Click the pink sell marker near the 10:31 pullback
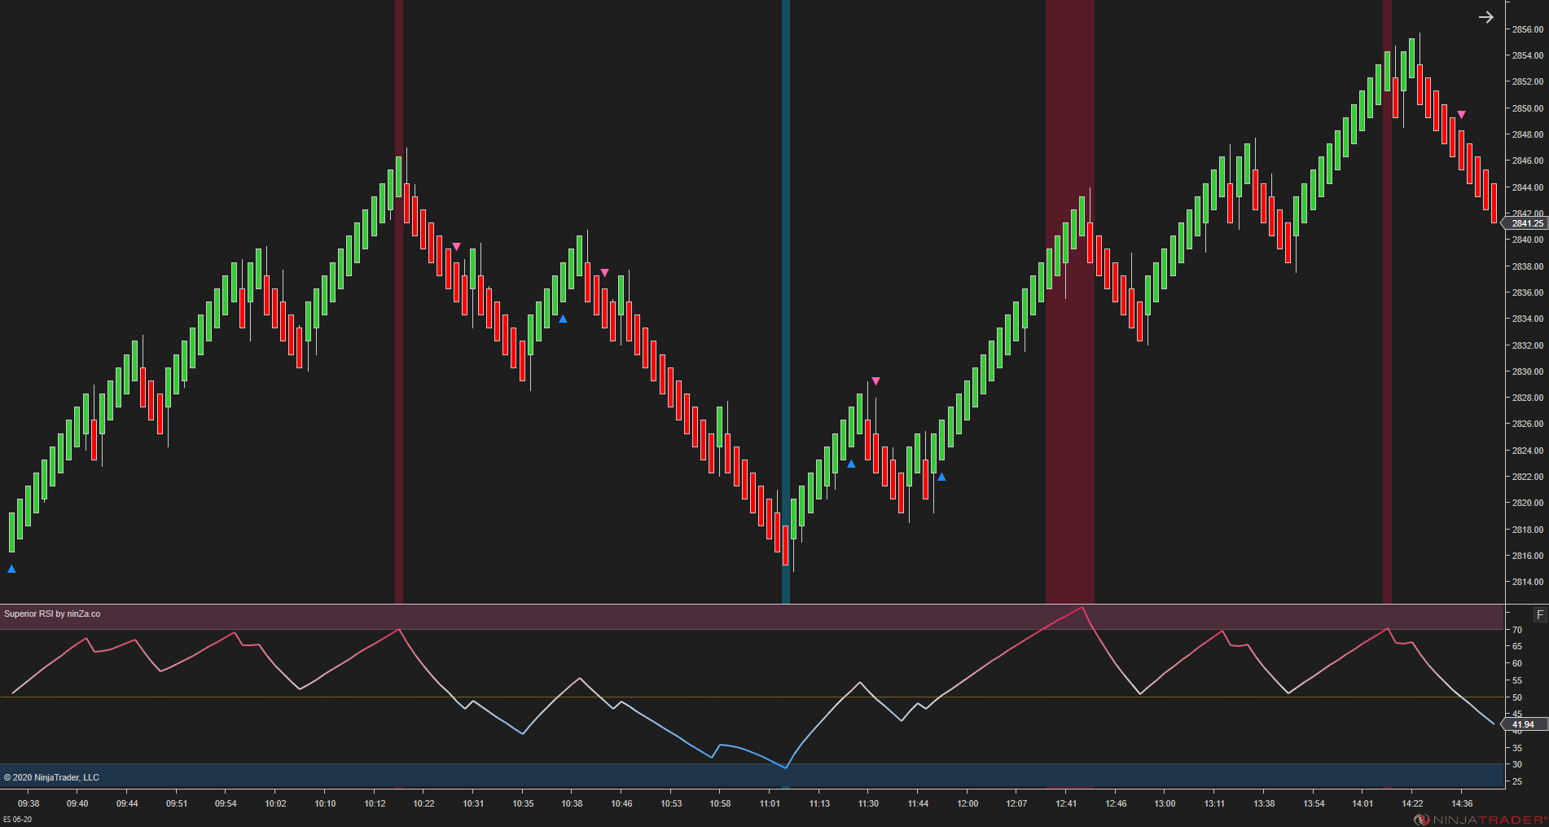 click(x=458, y=245)
